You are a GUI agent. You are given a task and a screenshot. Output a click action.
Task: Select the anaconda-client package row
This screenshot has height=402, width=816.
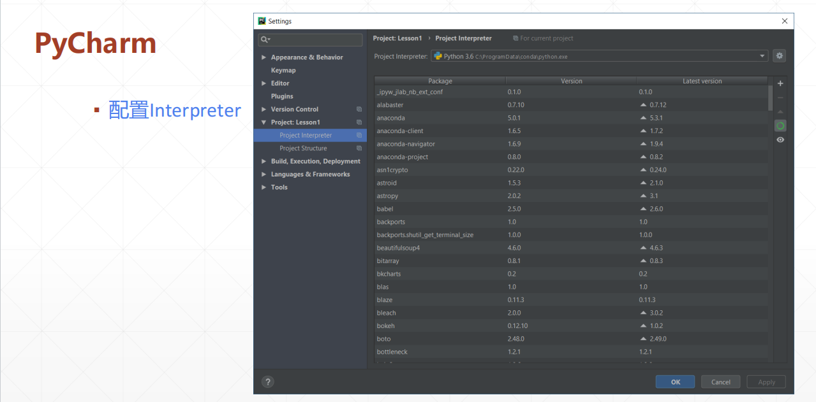click(571, 131)
